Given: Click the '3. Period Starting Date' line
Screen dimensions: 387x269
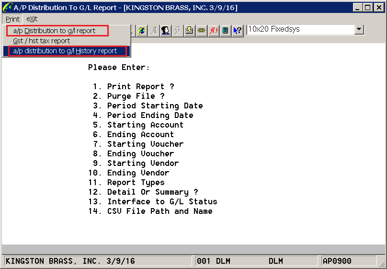Looking at the screenshot, I should (148, 106).
